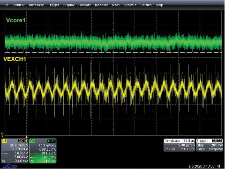Select the 5.00 µs/div timebase value
Screen dimensions: 225x169
pyautogui.click(x=187, y=145)
